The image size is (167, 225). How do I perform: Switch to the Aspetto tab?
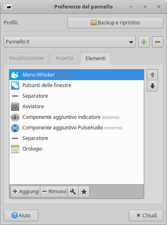tap(64, 58)
